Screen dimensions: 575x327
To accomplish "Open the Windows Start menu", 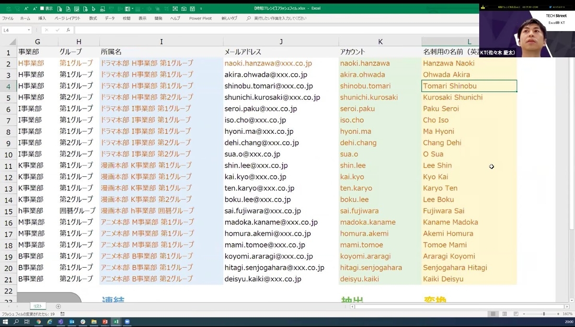I will (x=5, y=322).
